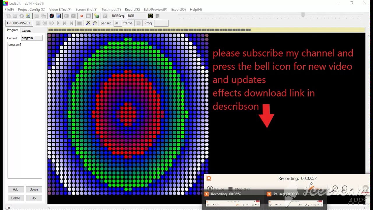Click the Current program name field

pos(32,38)
